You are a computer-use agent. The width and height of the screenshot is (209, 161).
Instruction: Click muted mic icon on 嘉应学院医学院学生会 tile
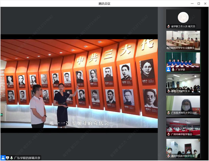pos(168,156)
